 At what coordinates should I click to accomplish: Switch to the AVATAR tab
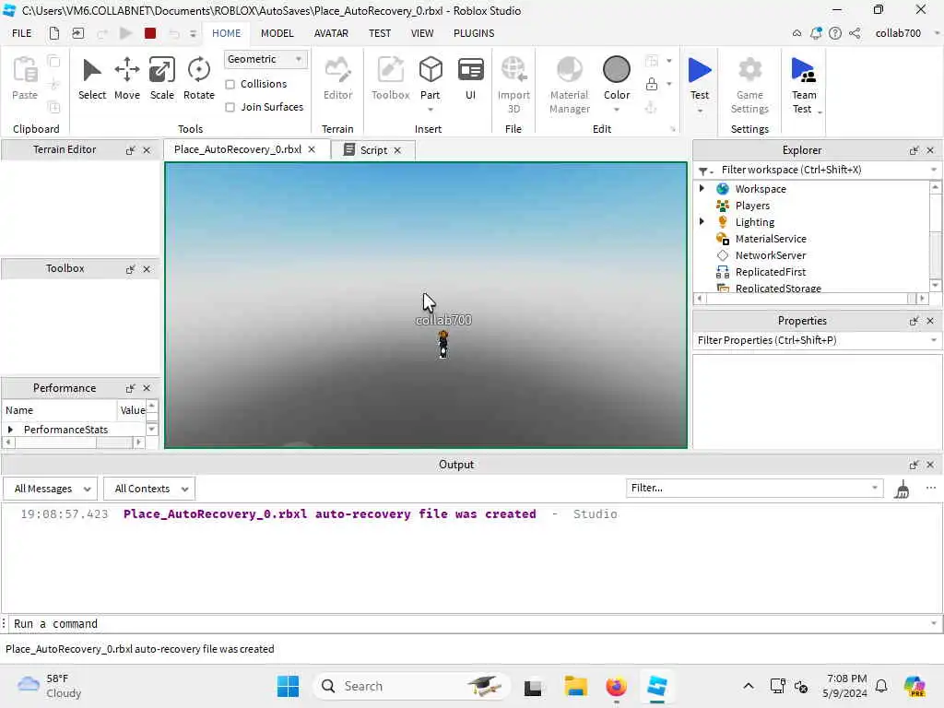331,33
